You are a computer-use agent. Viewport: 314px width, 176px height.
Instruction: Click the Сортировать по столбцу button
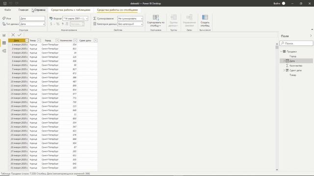click(156, 21)
